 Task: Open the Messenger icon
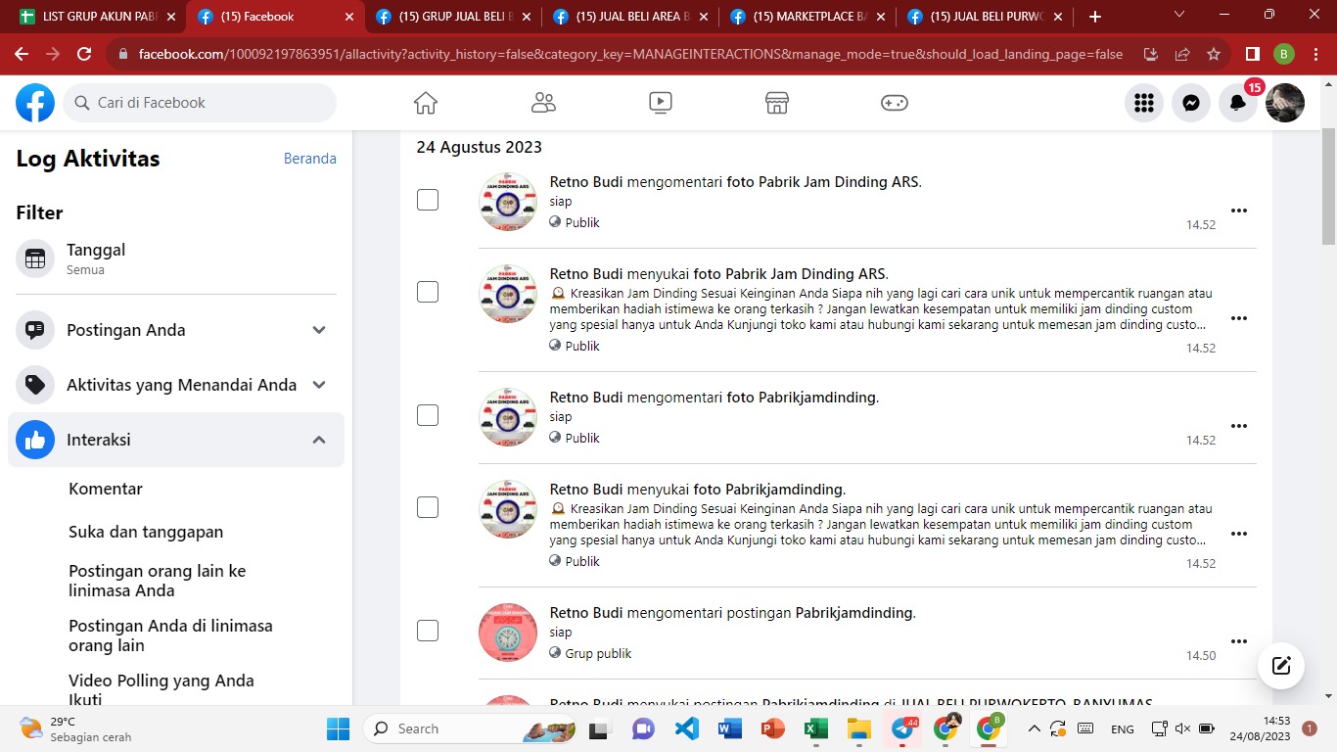point(1191,103)
